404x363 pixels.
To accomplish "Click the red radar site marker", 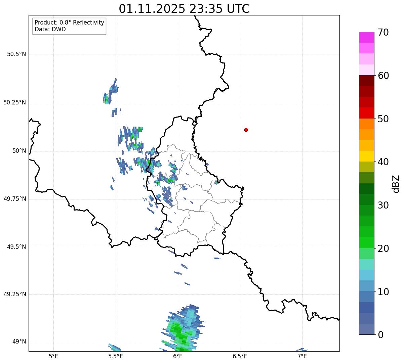I will (x=246, y=130).
